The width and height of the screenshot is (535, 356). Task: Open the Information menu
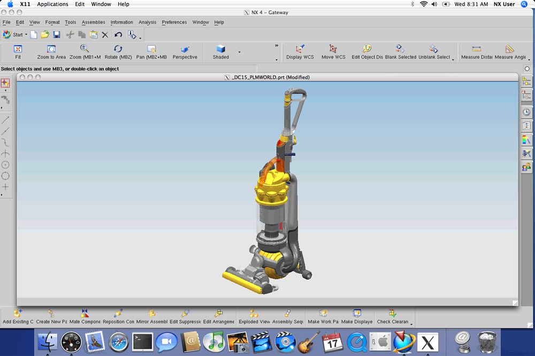(121, 22)
